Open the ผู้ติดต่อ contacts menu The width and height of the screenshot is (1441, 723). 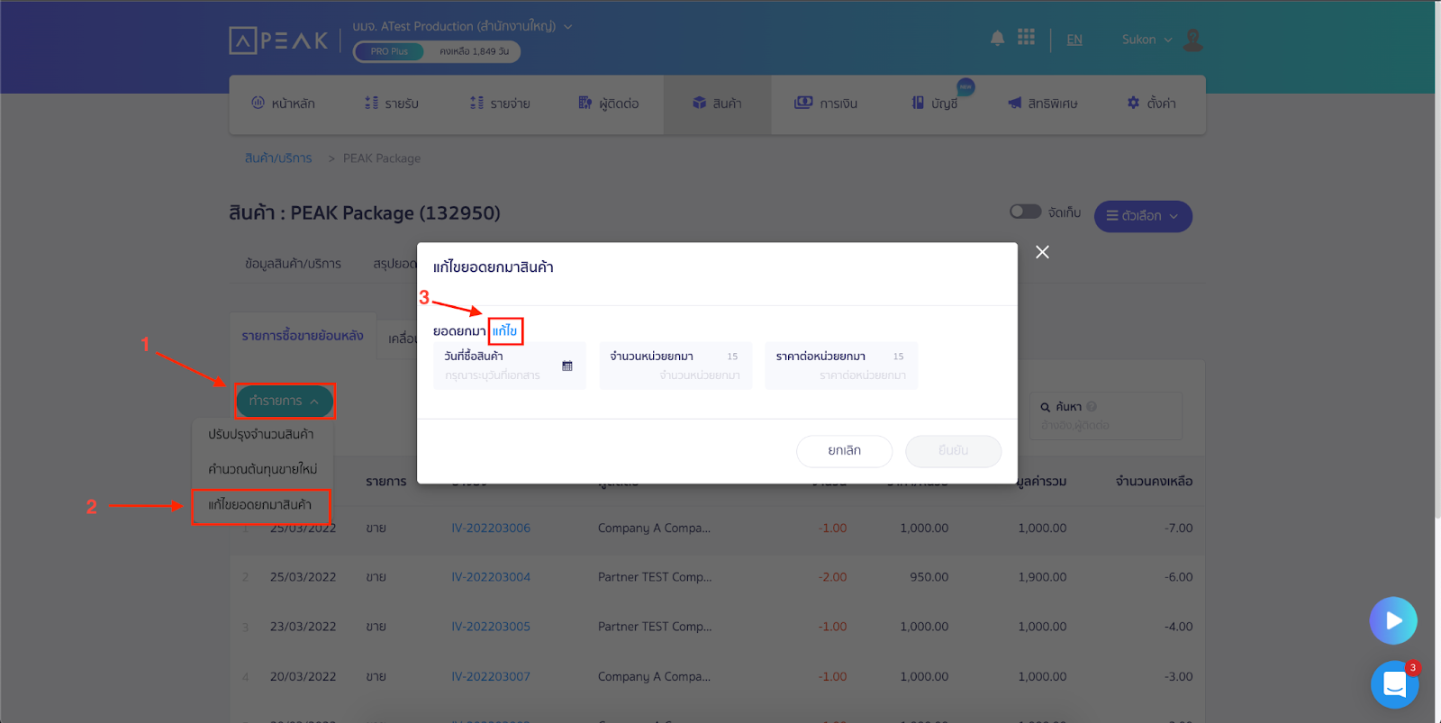click(609, 104)
